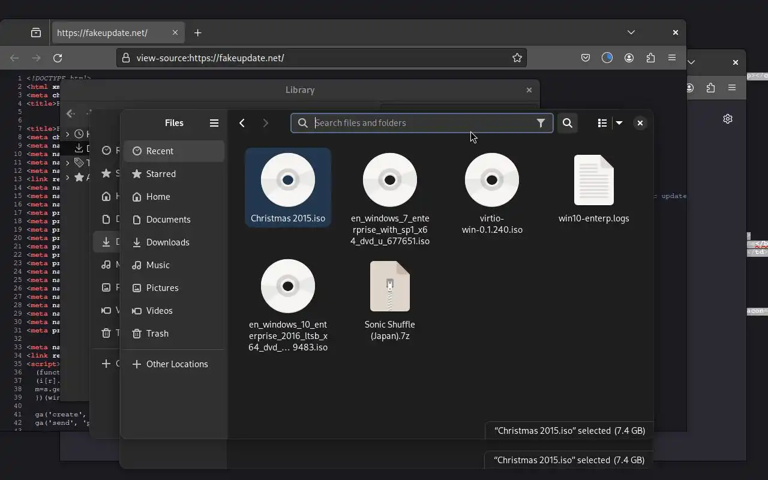Open the view options dropdown arrow
768x480 pixels.
(619, 123)
